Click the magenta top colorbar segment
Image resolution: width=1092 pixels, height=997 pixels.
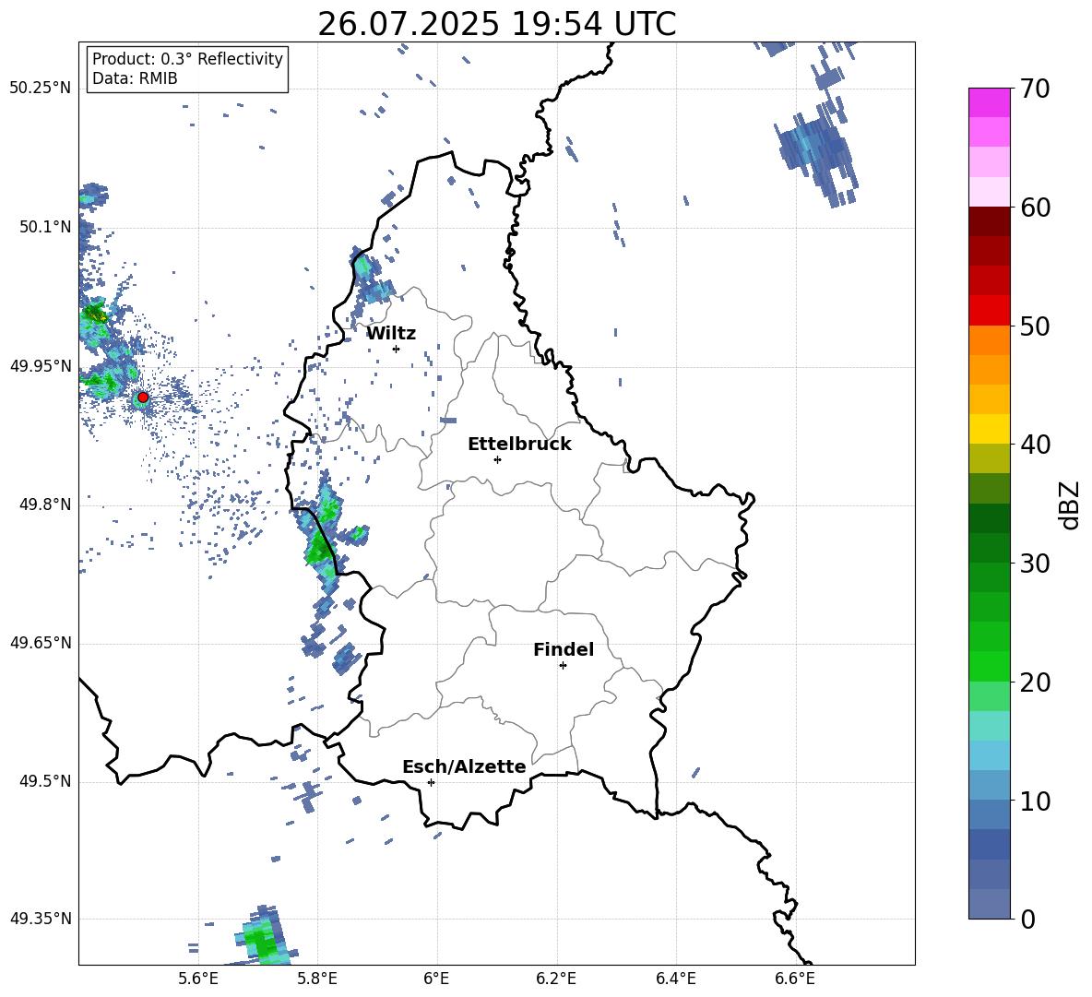(x=989, y=102)
